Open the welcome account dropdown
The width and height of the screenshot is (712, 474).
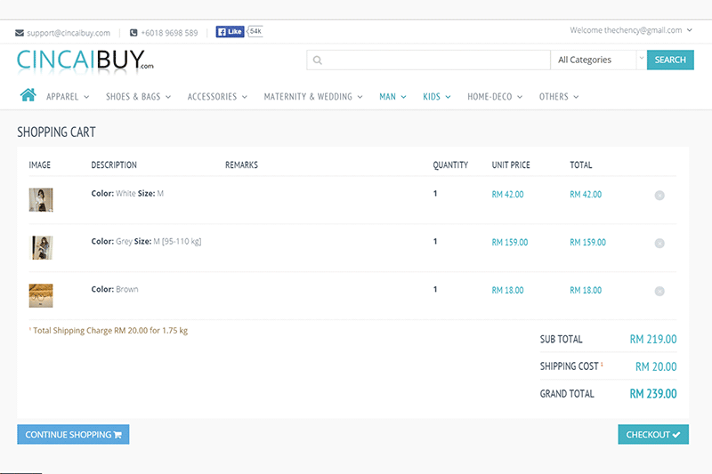tap(631, 30)
